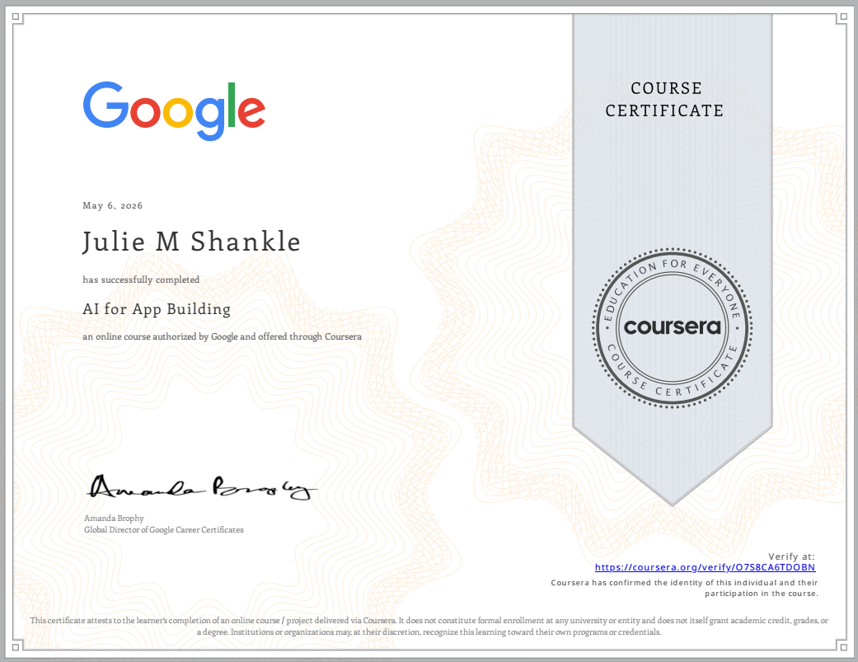
Task: Select the name Julie M Shankle
Action: click(x=191, y=242)
